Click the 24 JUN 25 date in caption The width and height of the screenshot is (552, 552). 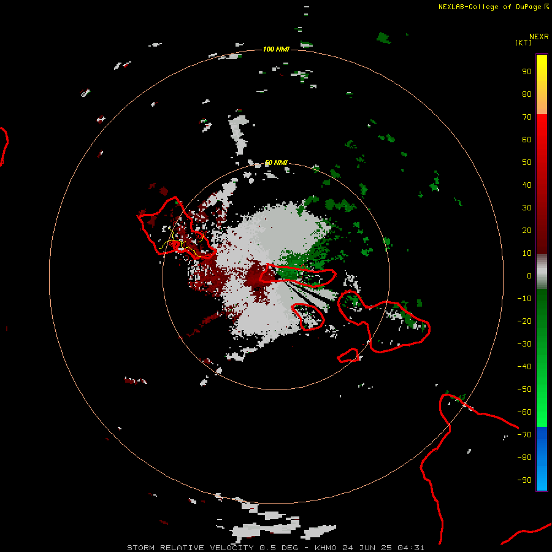point(368,548)
